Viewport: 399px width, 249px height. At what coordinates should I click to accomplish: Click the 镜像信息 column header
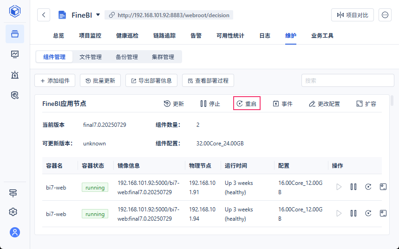click(x=129, y=166)
